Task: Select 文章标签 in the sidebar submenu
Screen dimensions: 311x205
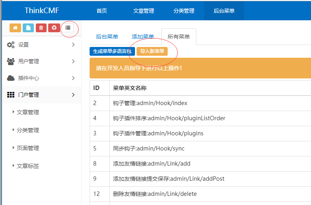Action: (x=28, y=166)
